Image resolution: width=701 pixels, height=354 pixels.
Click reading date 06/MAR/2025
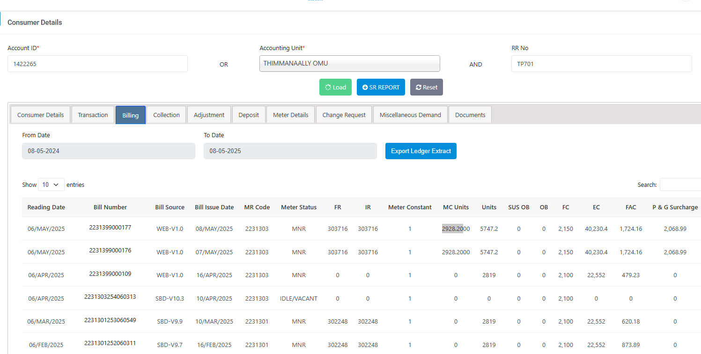pos(46,321)
